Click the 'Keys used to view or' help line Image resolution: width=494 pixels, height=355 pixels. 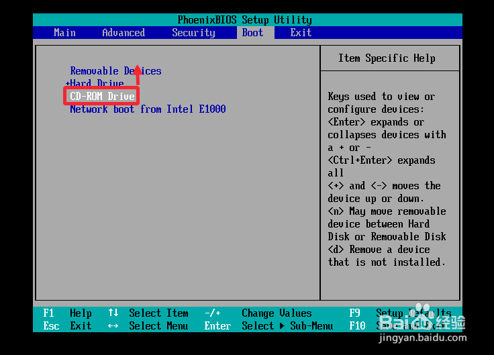coord(381,97)
